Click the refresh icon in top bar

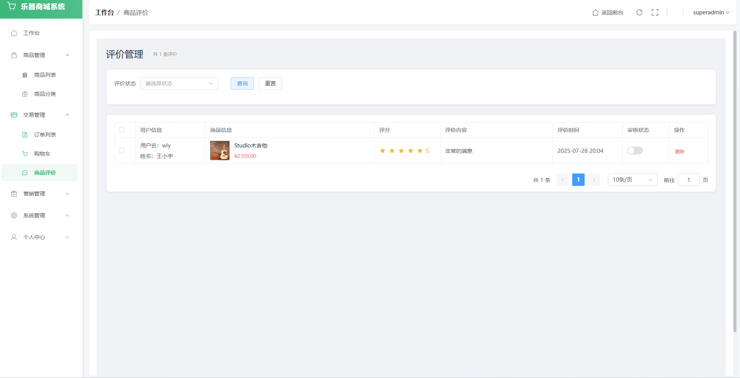[639, 12]
